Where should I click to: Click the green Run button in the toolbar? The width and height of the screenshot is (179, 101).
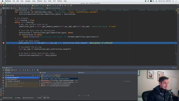point(41,6)
